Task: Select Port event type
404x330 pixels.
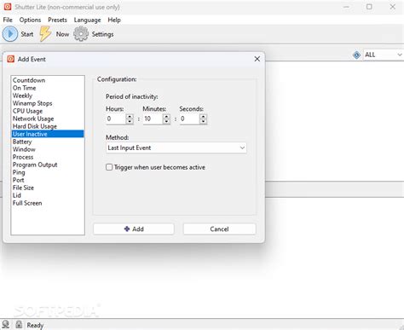Action: (48, 180)
